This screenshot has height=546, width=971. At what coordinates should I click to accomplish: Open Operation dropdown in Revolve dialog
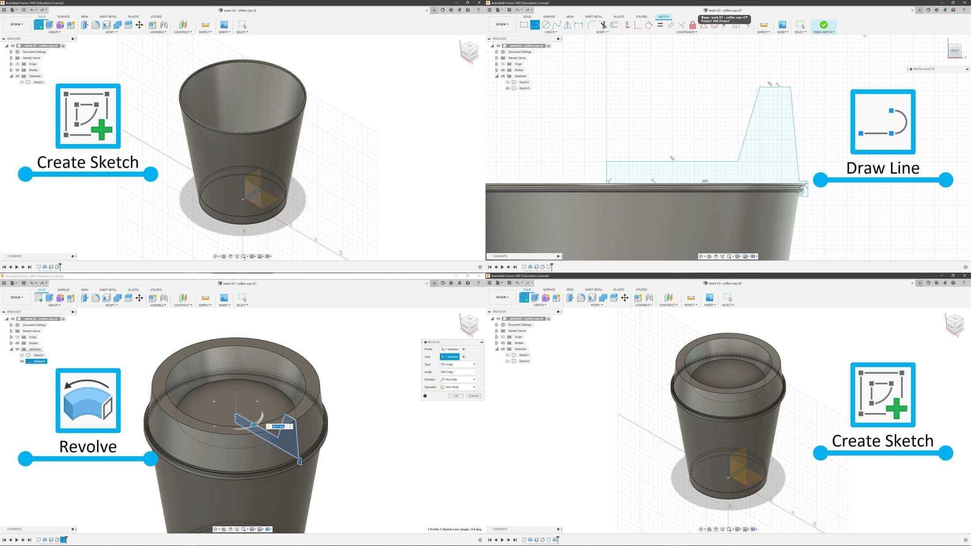click(458, 387)
